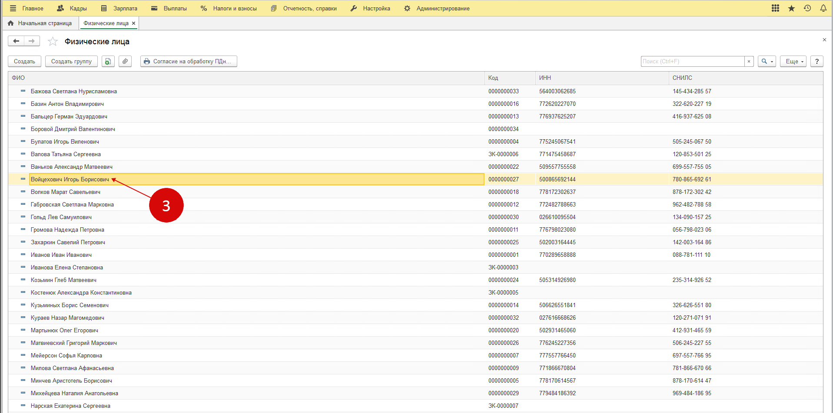The image size is (833, 413).
Task: Click СНИЛС cell 412-931-465 59
Action: (692, 330)
